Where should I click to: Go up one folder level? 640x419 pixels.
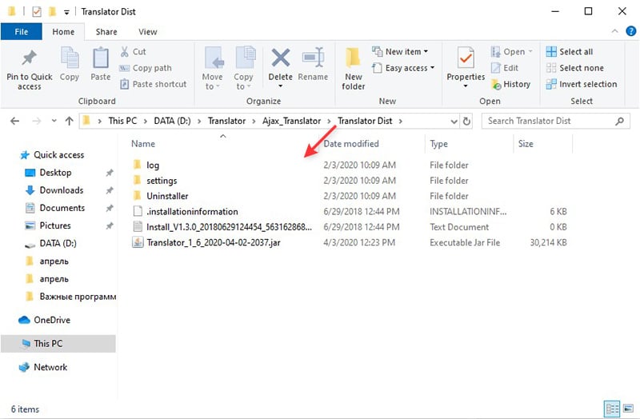click(x=69, y=122)
